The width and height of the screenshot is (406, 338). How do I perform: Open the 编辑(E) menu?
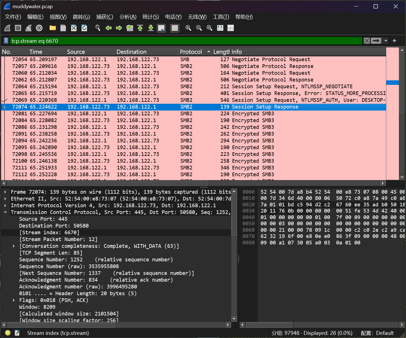point(35,17)
